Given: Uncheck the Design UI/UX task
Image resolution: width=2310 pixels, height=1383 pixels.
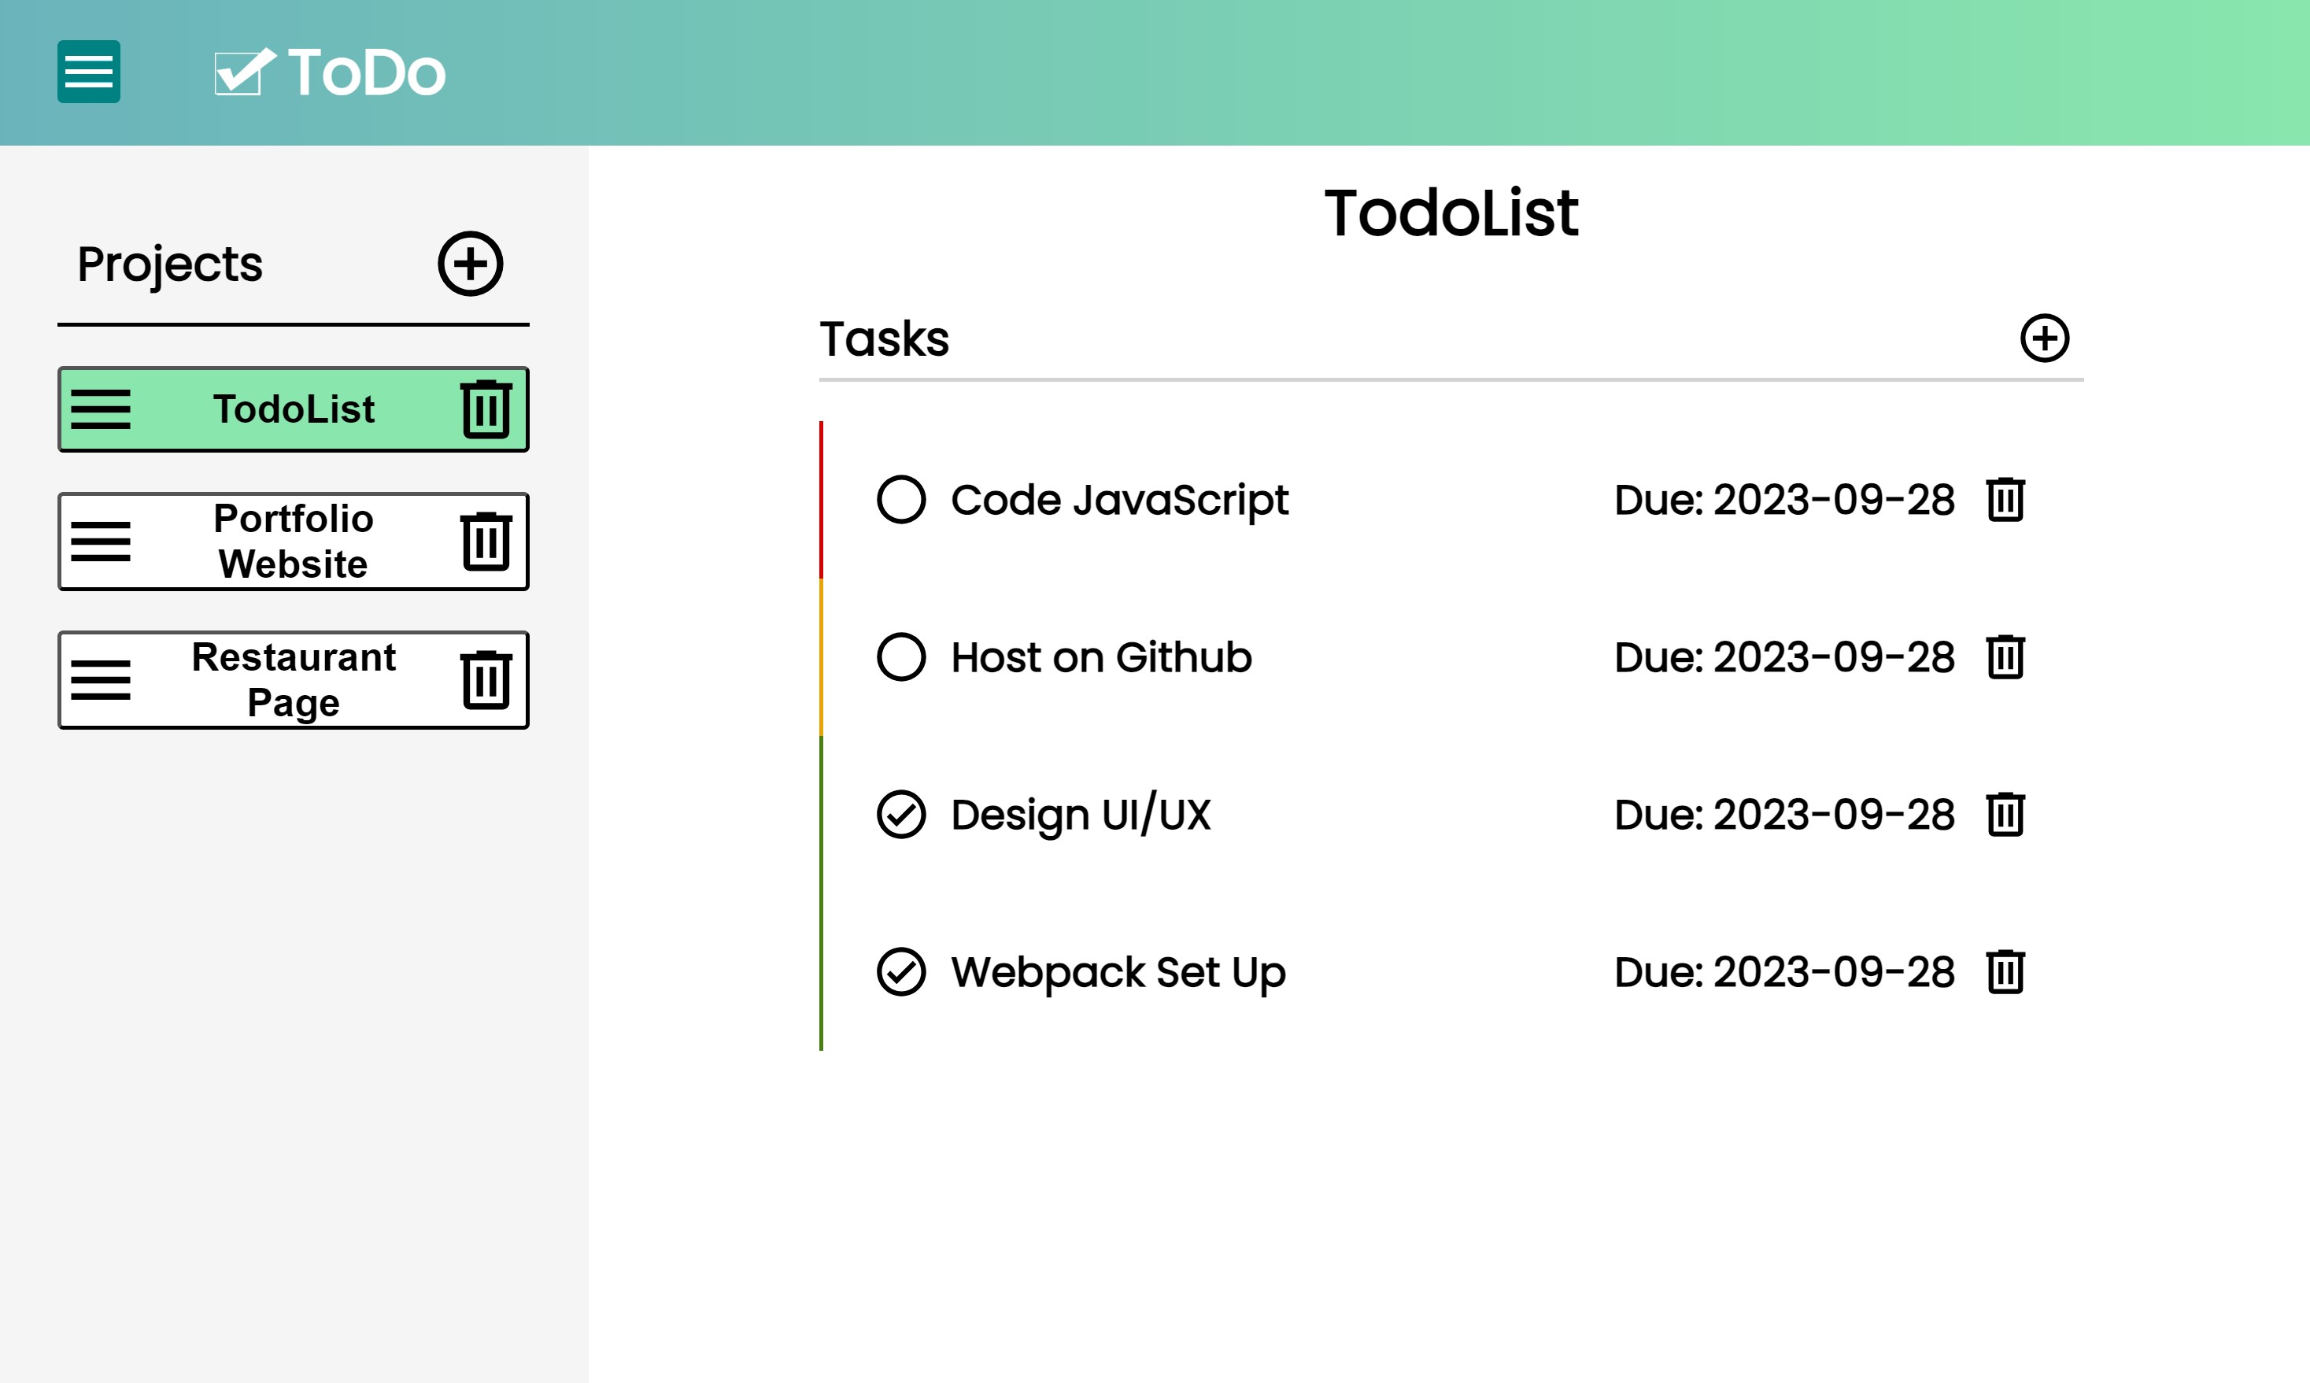Looking at the screenshot, I should coord(901,815).
